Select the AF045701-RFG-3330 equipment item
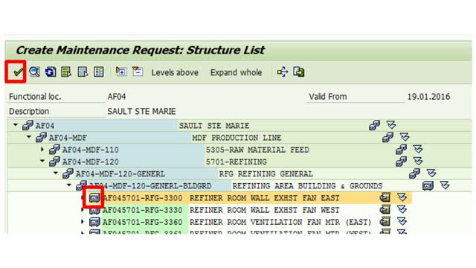Image resolution: width=476 pixels, height=268 pixels. pos(143,210)
